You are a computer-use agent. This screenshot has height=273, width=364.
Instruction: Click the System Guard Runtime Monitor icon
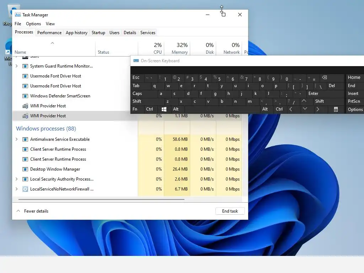click(25, 66)
